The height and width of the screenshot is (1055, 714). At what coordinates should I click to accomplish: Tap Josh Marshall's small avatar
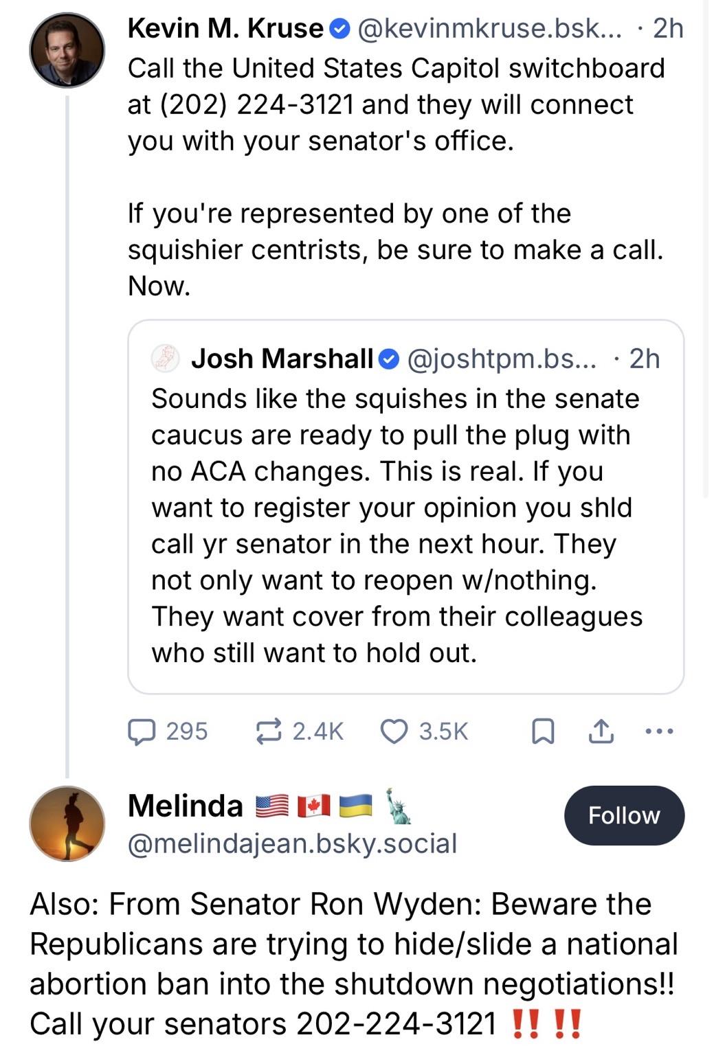165,359
